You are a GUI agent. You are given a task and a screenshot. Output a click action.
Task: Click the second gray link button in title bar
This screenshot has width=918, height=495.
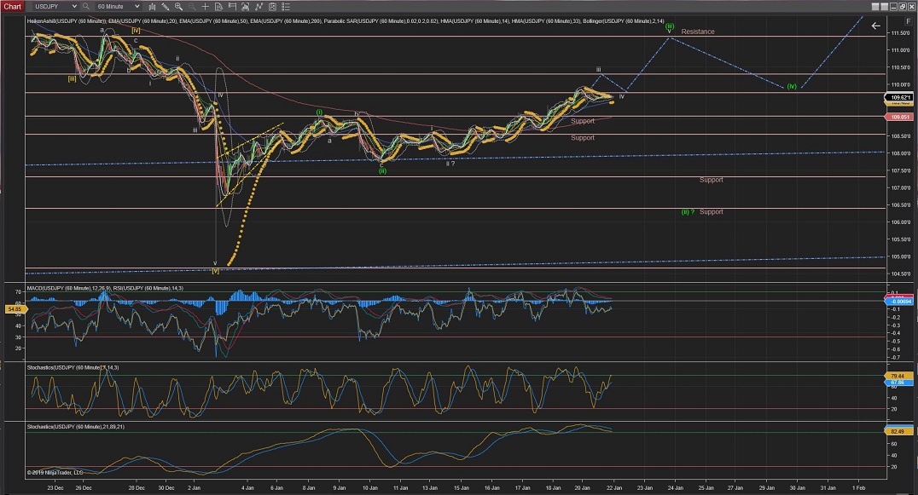pos(884,7)
